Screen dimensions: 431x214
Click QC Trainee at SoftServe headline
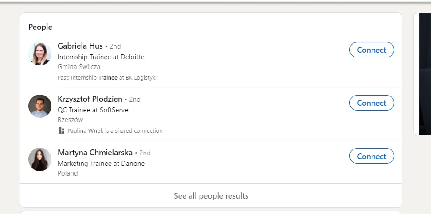(93, 110)
